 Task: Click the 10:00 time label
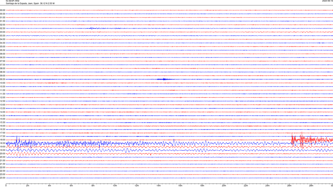tap(2, 83)
